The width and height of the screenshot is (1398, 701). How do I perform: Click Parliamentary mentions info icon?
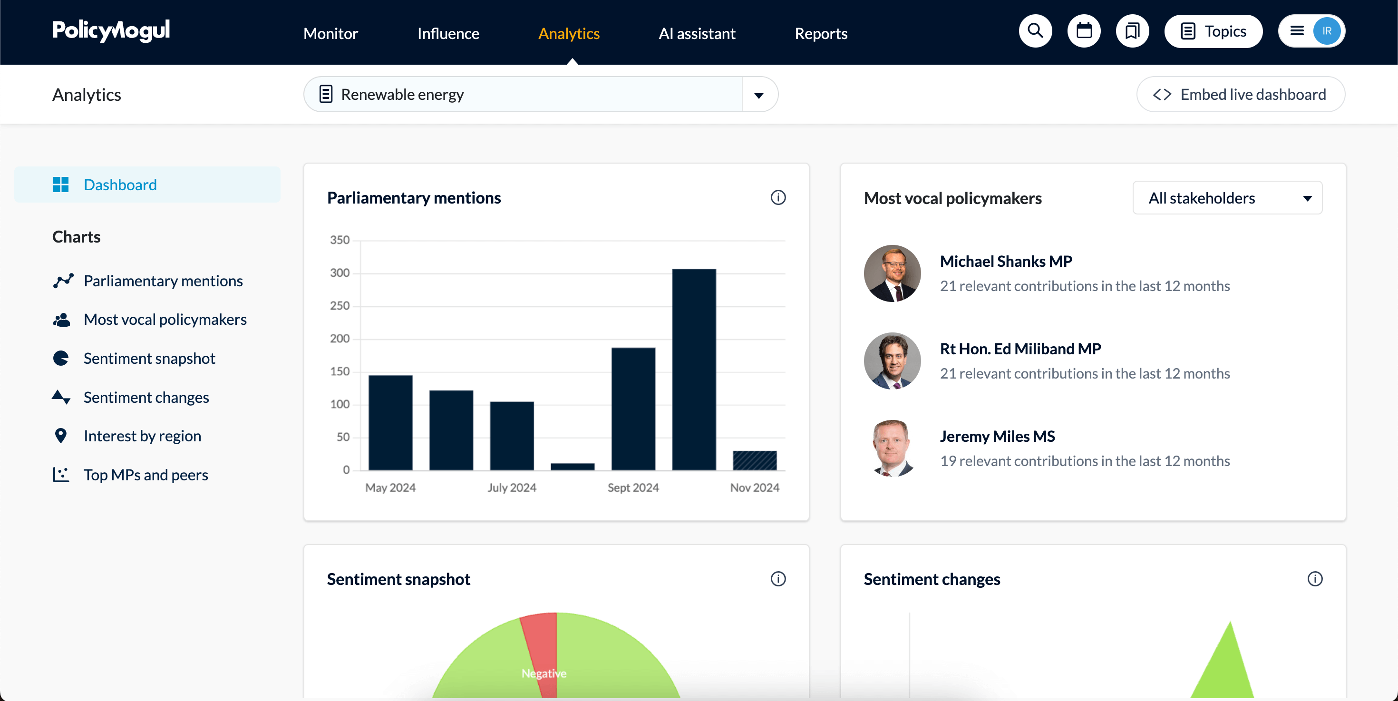point(777,197)
